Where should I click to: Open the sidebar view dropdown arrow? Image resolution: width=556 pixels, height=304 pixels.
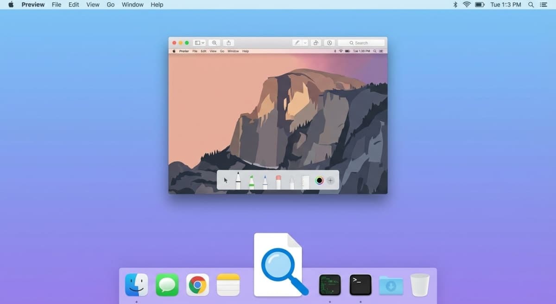202,42
